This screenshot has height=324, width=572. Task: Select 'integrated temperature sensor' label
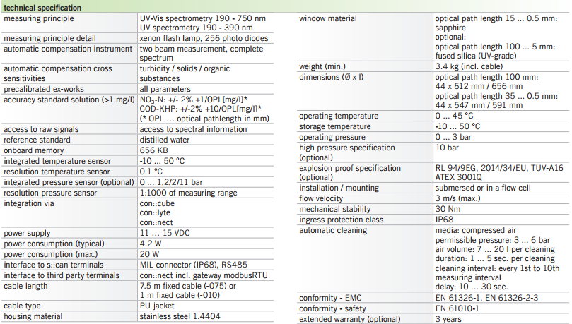(x=57, y=161)
